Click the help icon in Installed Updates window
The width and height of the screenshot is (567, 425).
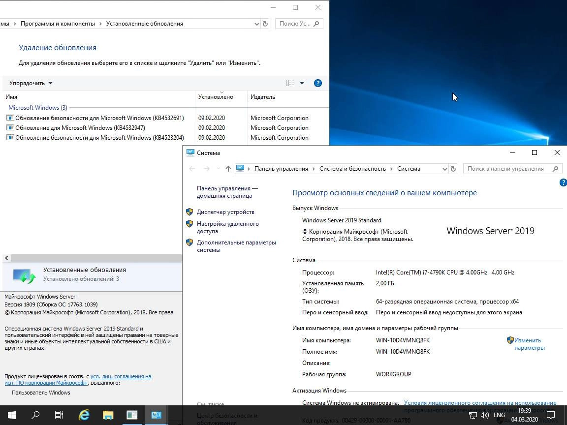pos(318,83)
